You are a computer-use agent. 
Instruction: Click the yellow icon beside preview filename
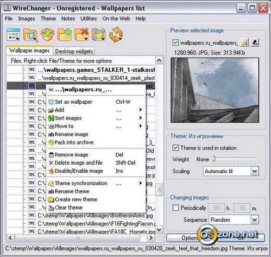click(244, 42)
